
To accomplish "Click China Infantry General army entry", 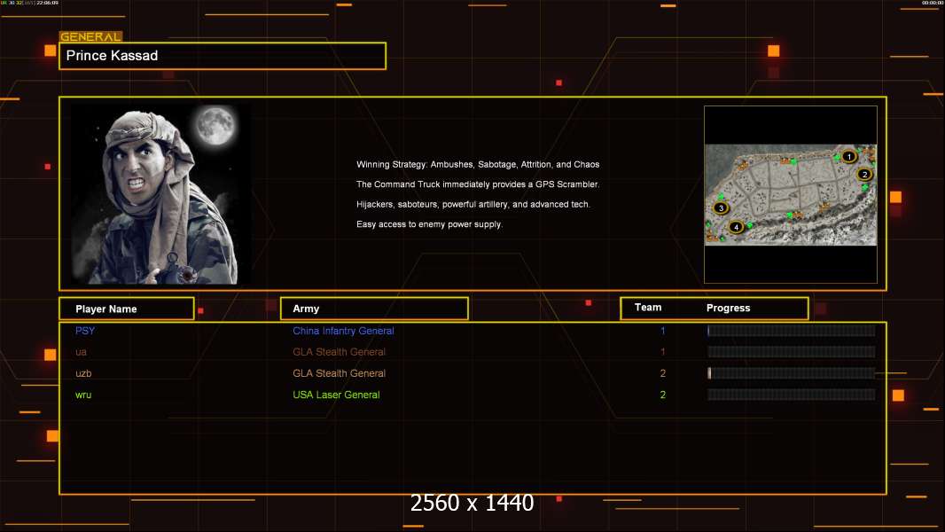I will [x=344, y=331].
